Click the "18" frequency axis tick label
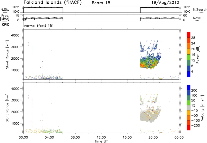 17,15
